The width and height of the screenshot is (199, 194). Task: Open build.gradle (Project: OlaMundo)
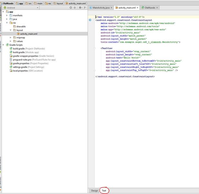(x=27, y=49)
